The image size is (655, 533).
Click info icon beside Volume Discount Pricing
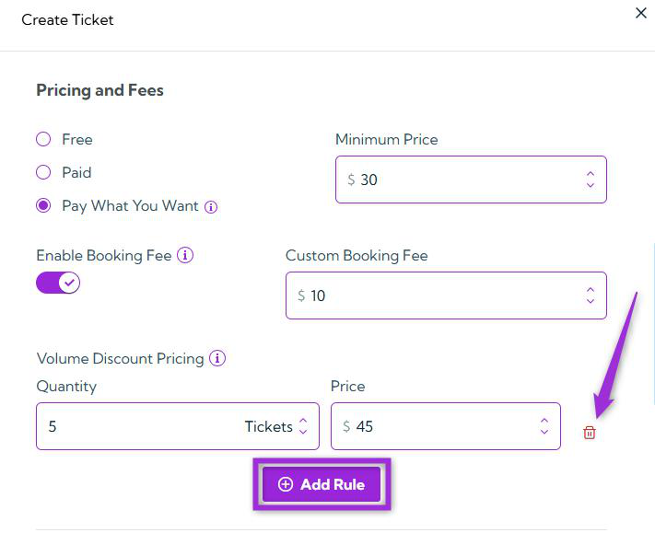click(217, 358)
